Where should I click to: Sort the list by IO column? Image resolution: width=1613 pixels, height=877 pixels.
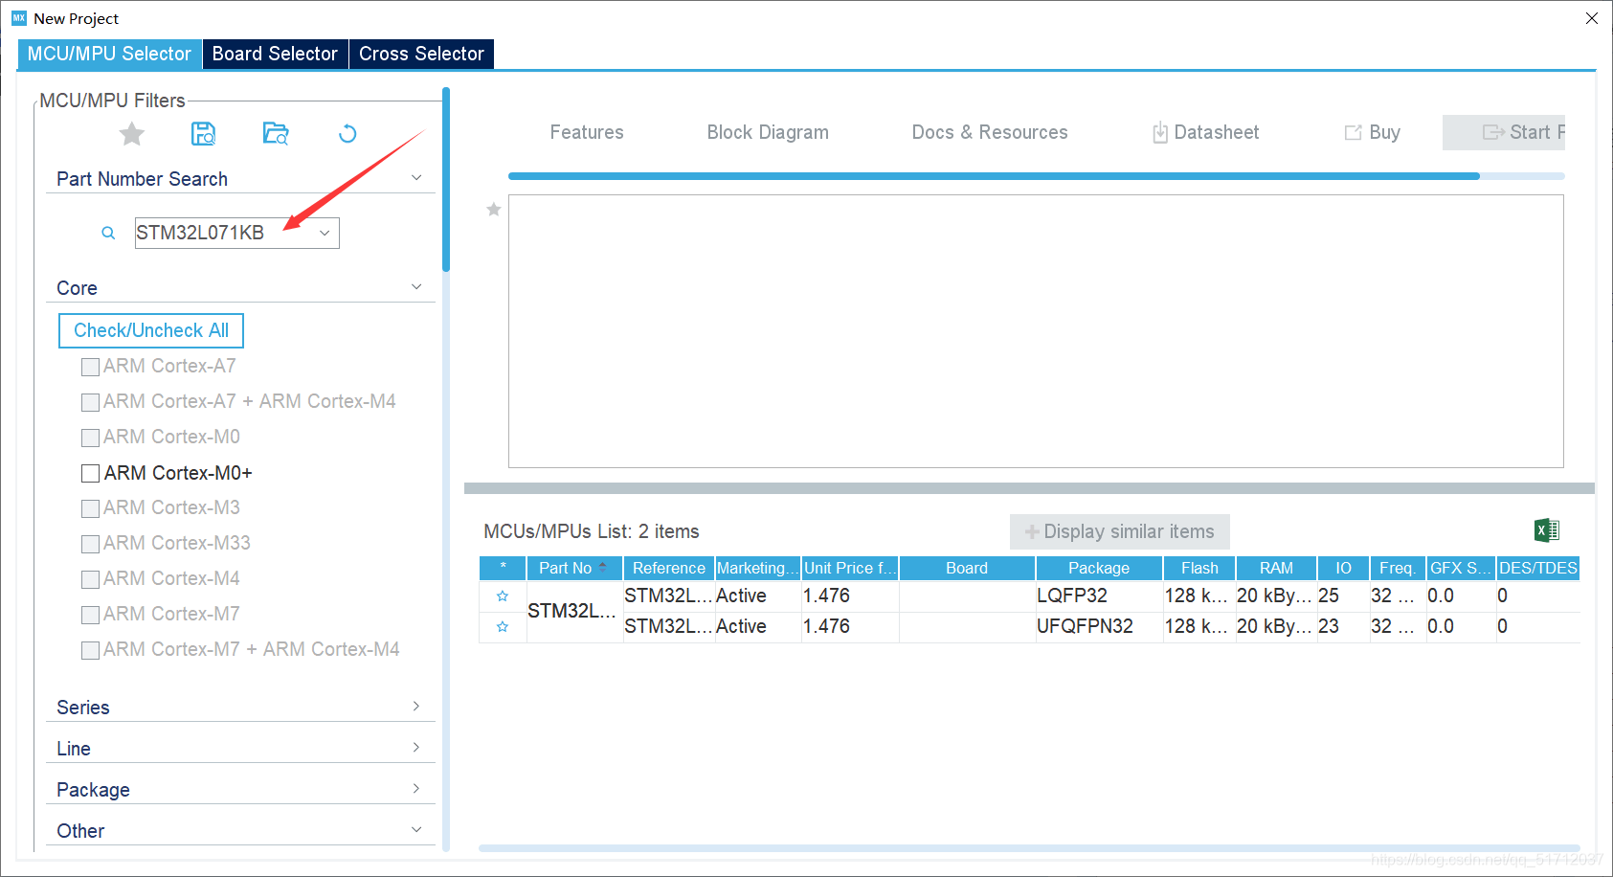[1343, 568]
